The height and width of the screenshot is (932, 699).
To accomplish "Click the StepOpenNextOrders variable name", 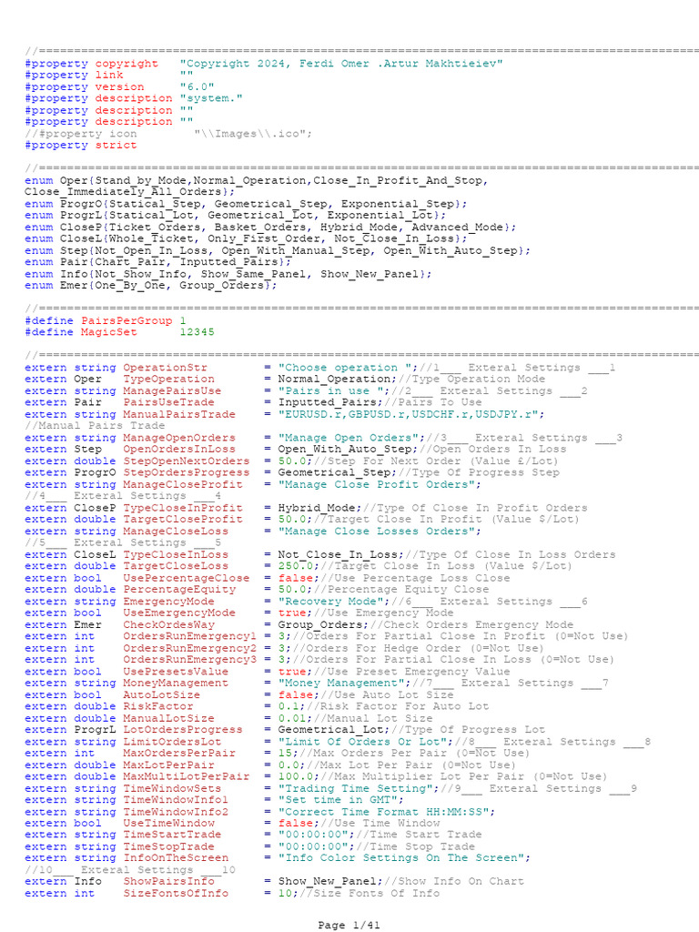I will pyautogui.click(x=186, y=461).
